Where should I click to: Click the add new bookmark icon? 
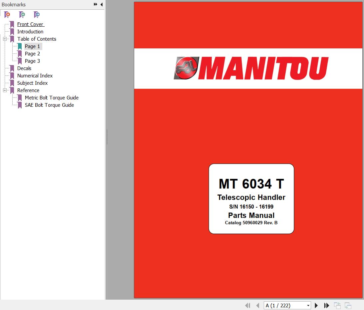pyautogui.click(x=22, y=15)
